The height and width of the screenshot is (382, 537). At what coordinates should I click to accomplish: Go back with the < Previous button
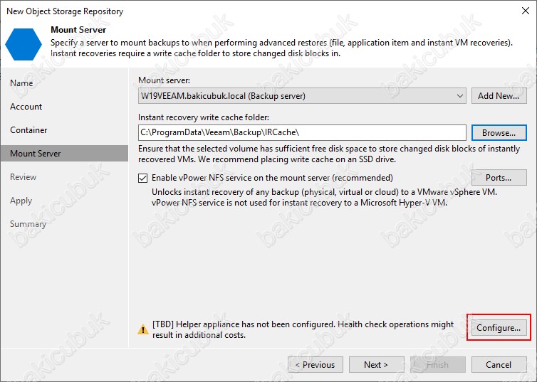click(316, 365)
